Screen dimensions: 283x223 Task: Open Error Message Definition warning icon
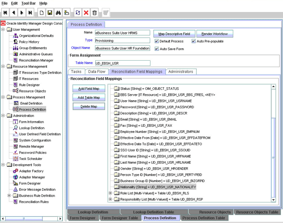tap(15, 189)
